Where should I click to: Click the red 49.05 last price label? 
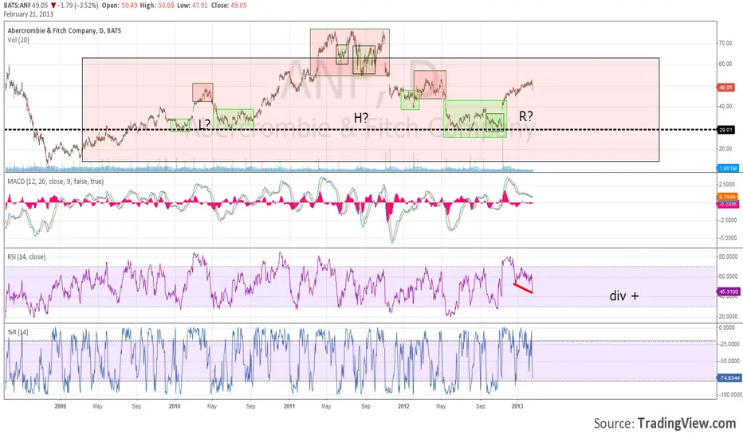point(726,88)
